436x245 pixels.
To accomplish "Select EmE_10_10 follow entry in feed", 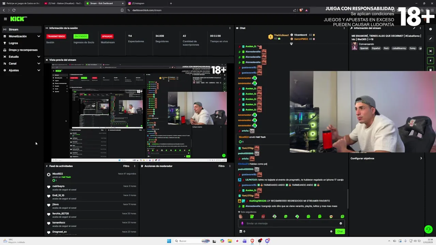I will [92, 197].
